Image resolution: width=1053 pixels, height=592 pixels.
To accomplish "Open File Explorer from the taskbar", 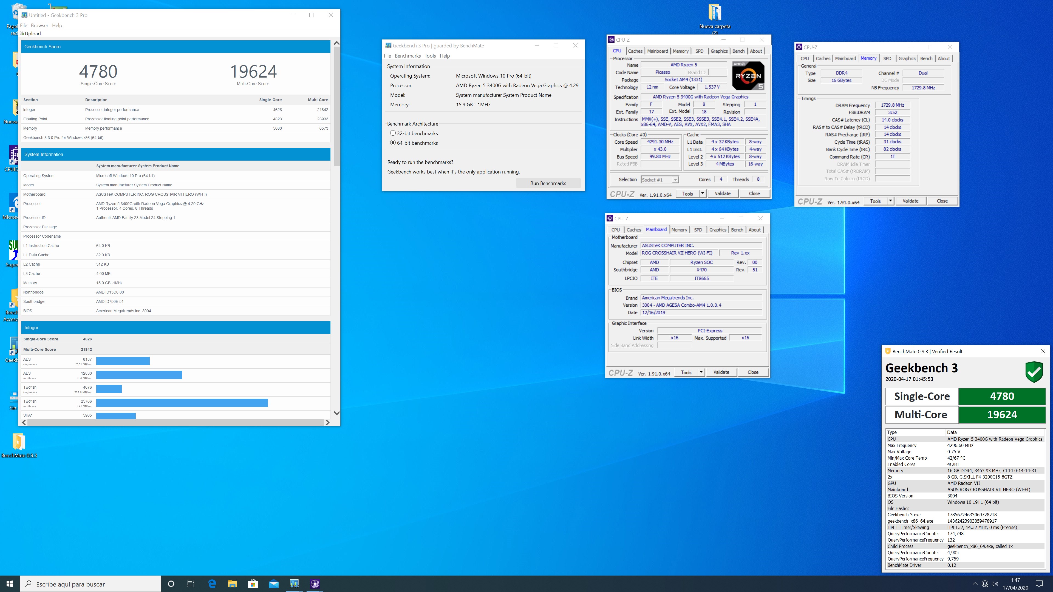I will [232, 584].
